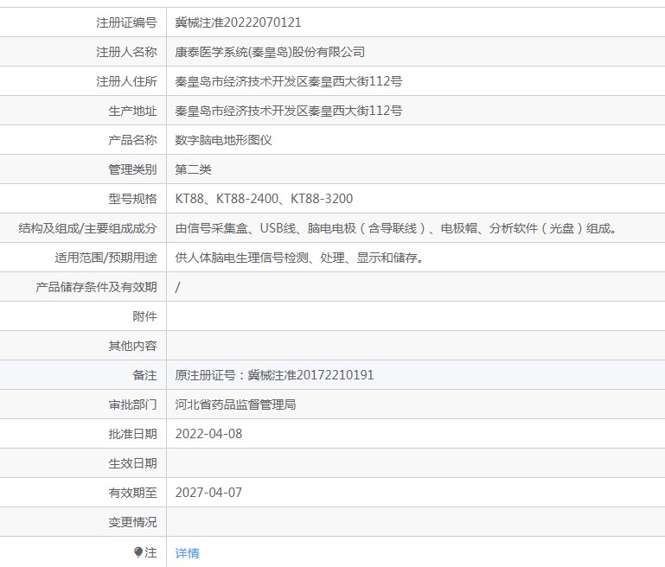Select registration number 冀械注准20222070121
The image size is (665, 567).
pos(238,22)
